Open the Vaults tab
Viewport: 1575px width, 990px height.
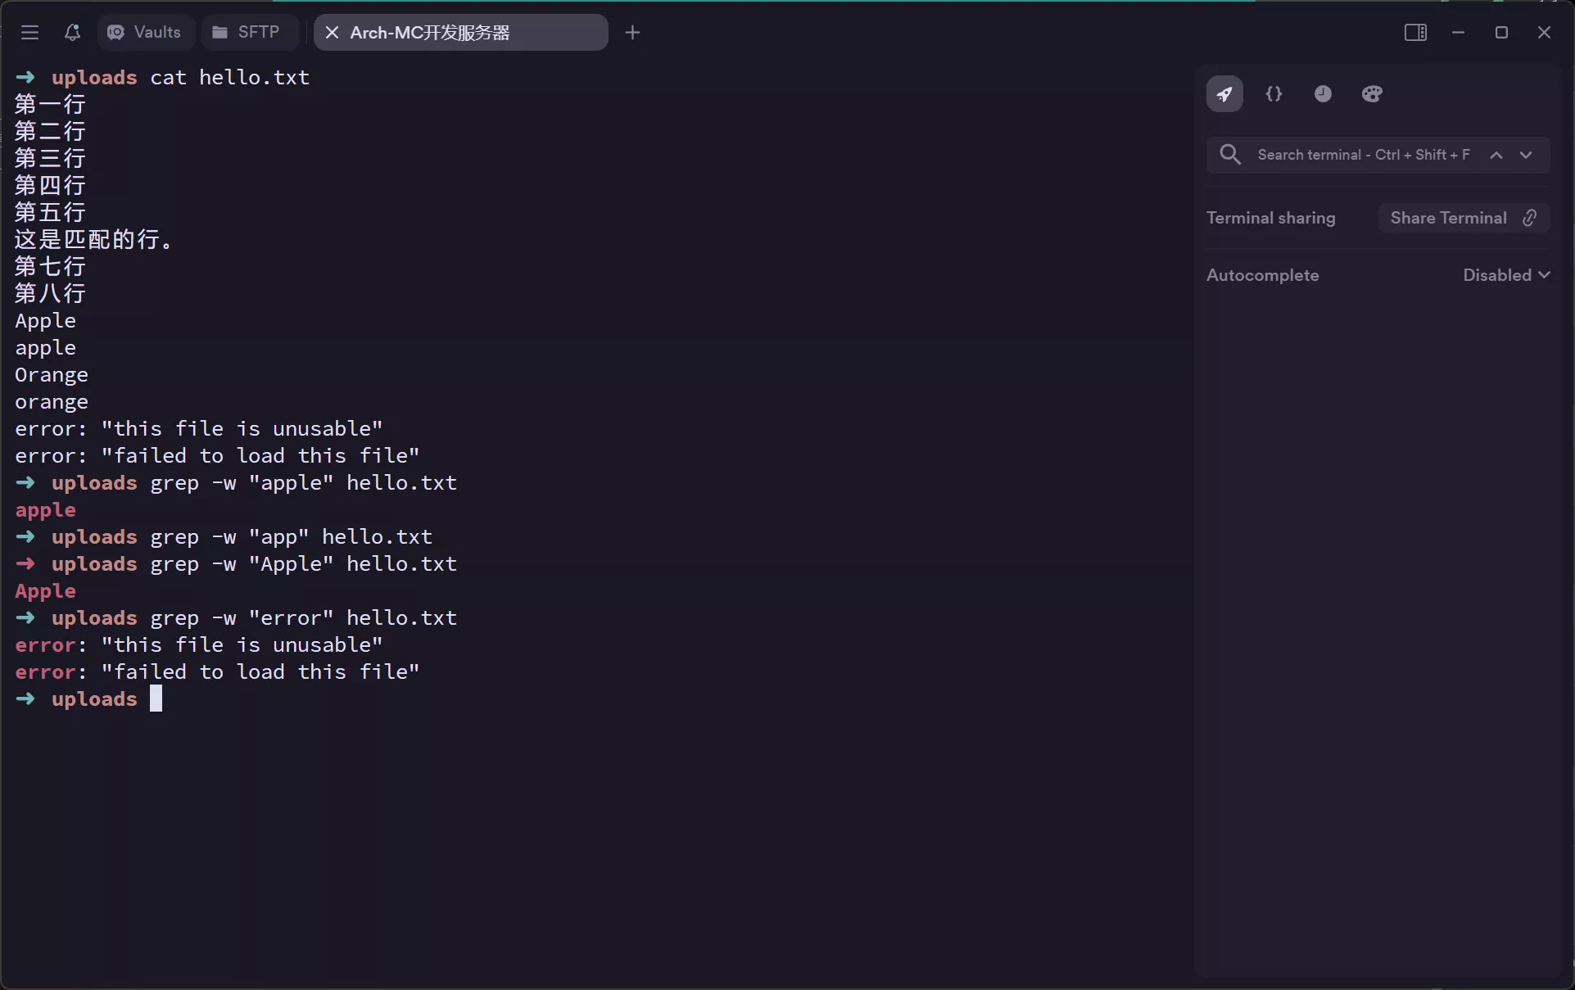[x=145, y=33]
